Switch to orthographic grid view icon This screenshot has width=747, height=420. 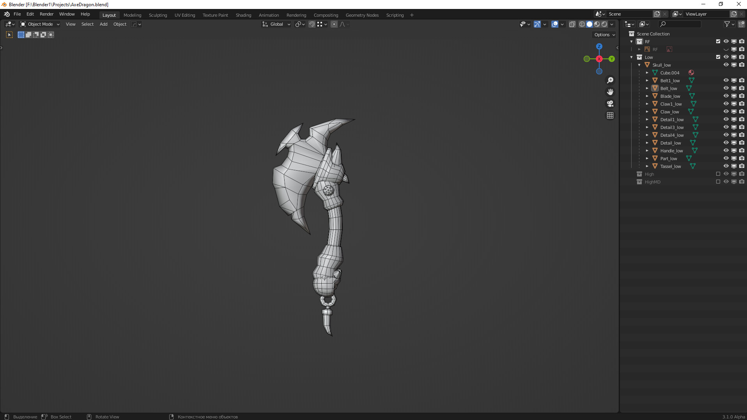tap(610, 115)
